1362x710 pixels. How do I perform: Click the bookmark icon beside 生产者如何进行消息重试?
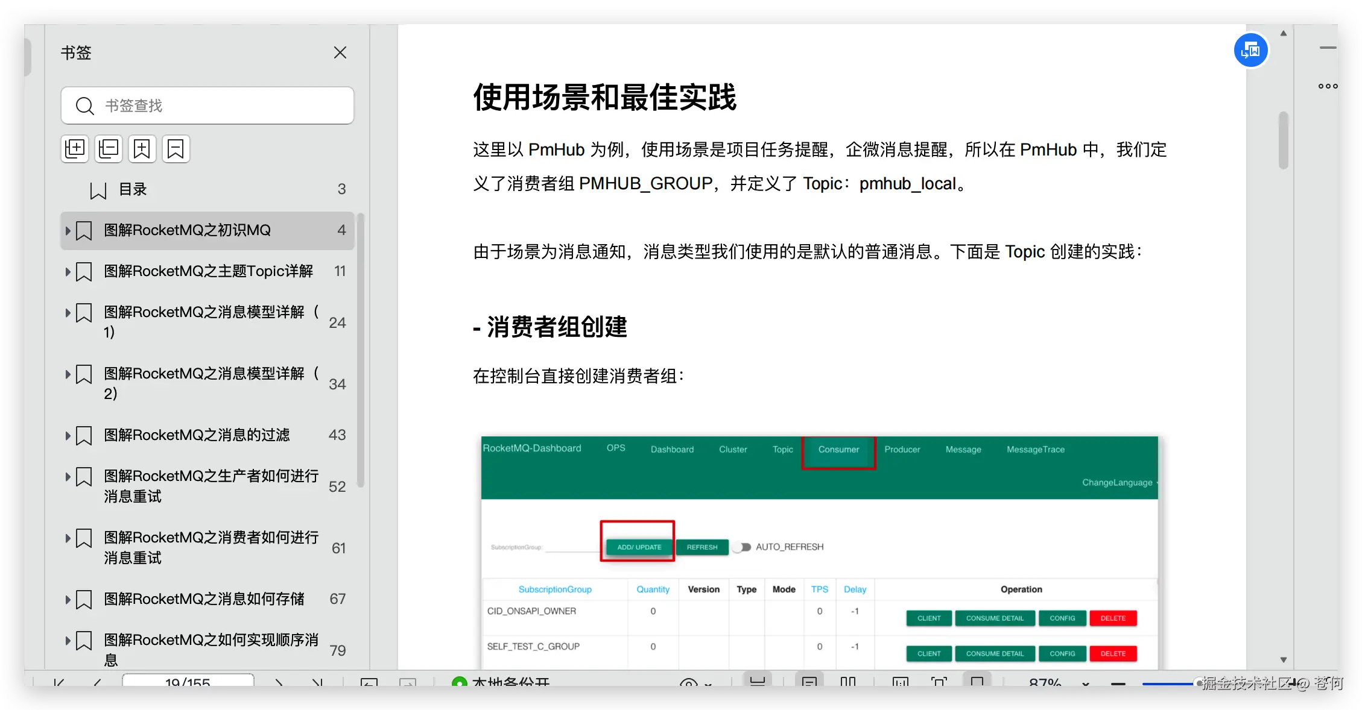(x=84, y=477)
